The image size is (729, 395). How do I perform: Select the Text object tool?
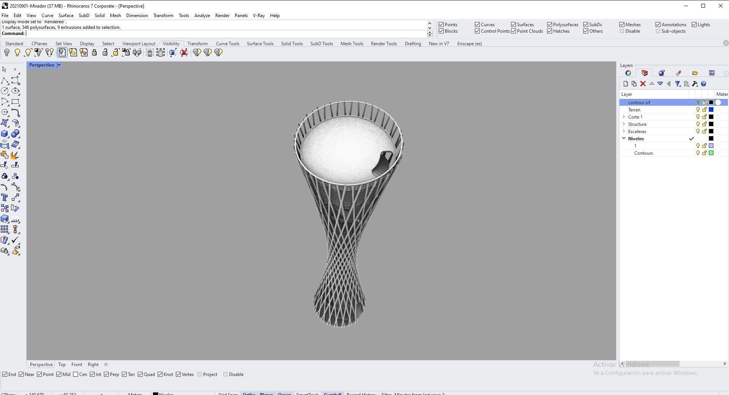coord(5,198)
